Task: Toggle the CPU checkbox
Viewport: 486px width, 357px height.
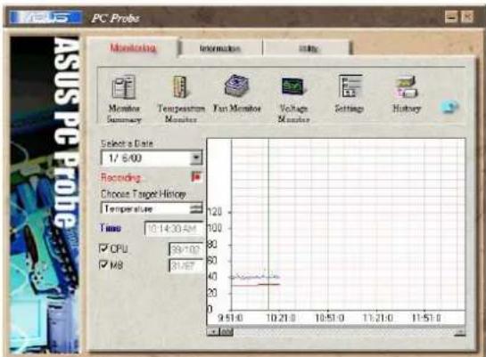Action: tap(103, 247)
